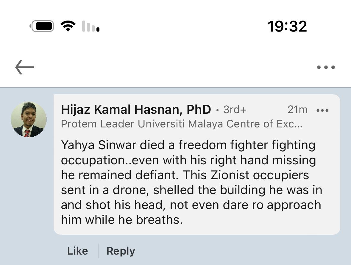The image size is (351, 265).
Task: Click the 3rd+ connection degree label
Action: [x=235, y=110]
